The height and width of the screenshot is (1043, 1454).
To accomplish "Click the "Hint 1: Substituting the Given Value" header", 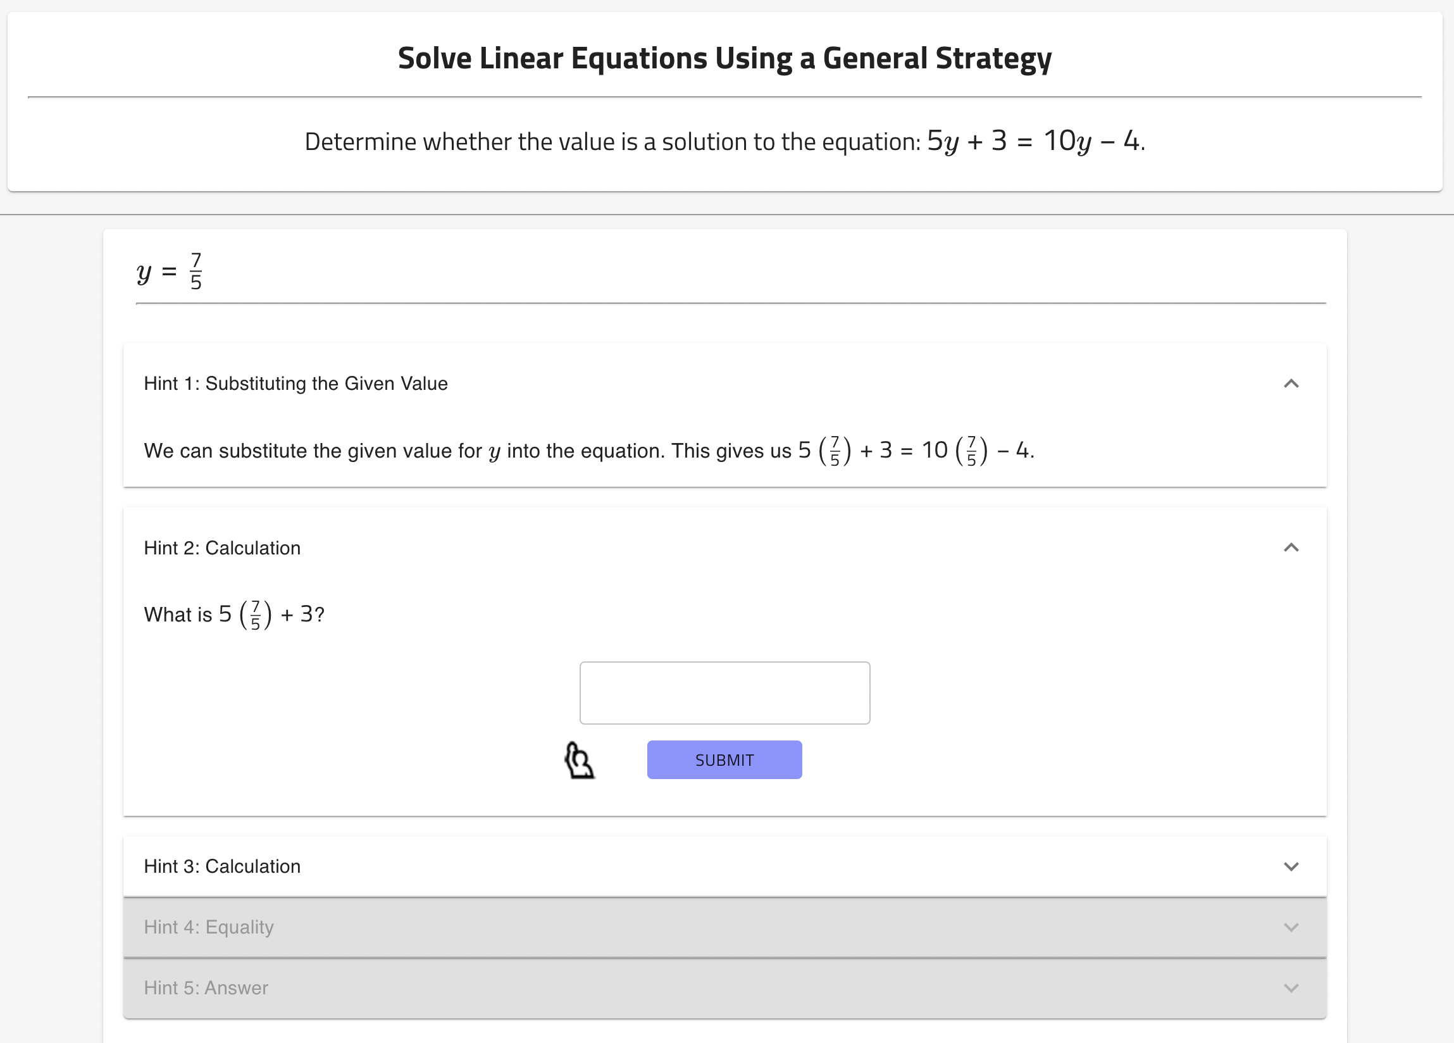I will 295,384.
